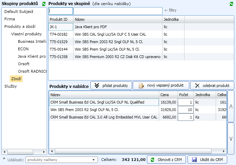Screen dimensions: 236x165
Task: Select Default Subject group
Action: 19,12
